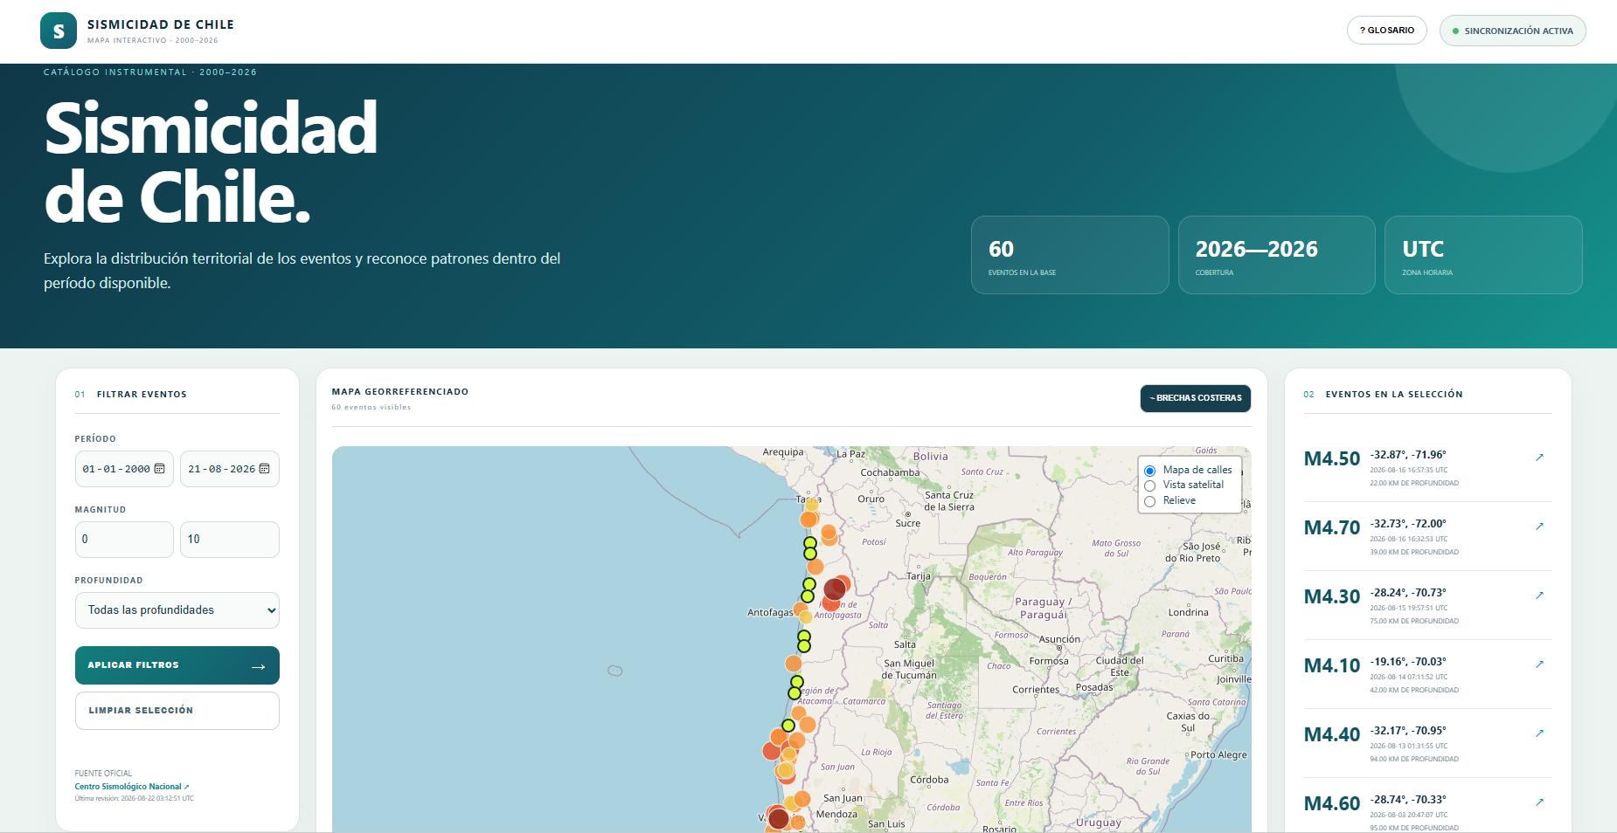The height and width of the screenshot is (833, 1617).
Task: Click the Sismicidad de Chile header title
Action: [x=161, y=24]
